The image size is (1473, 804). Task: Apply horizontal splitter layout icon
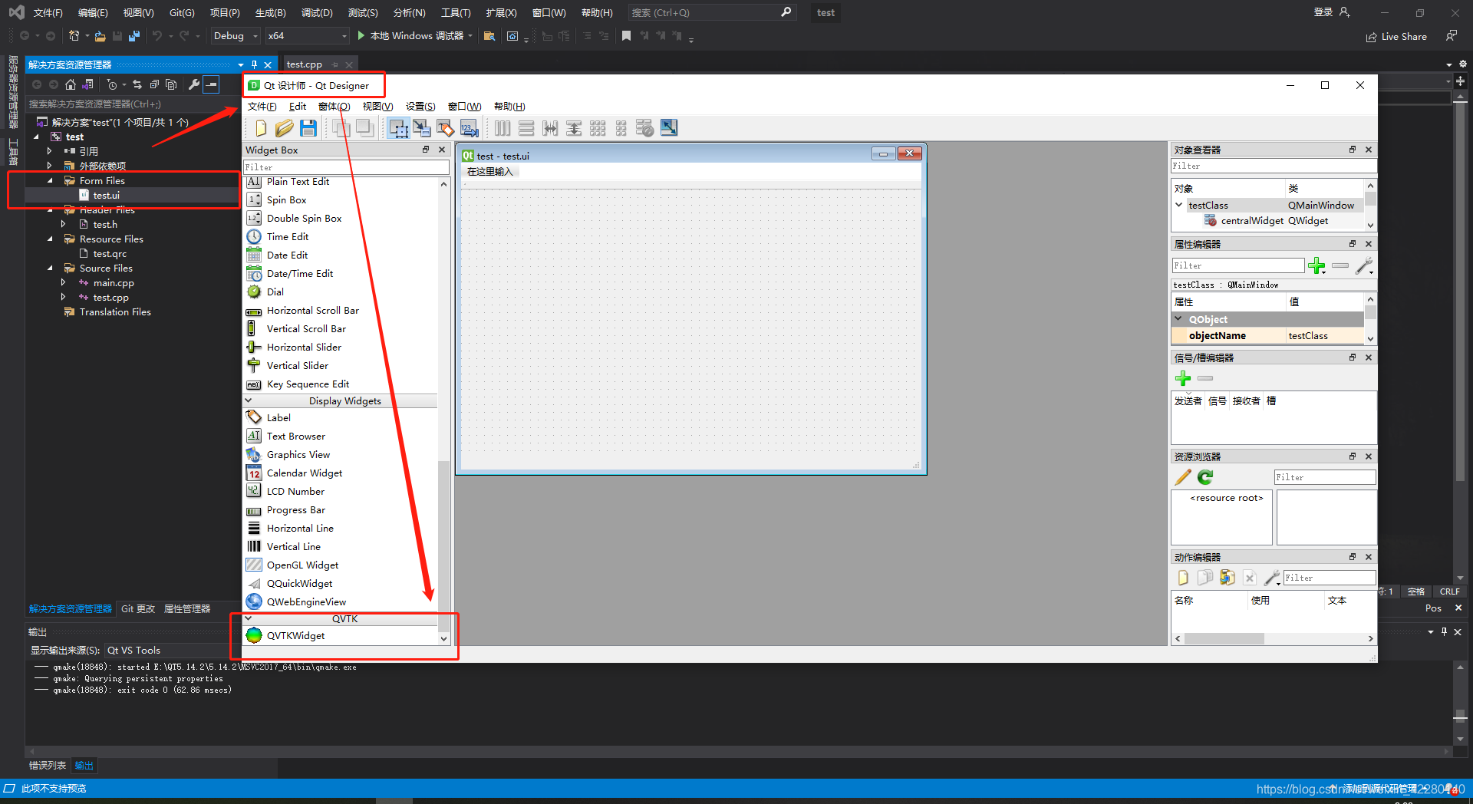coord(550,128)
